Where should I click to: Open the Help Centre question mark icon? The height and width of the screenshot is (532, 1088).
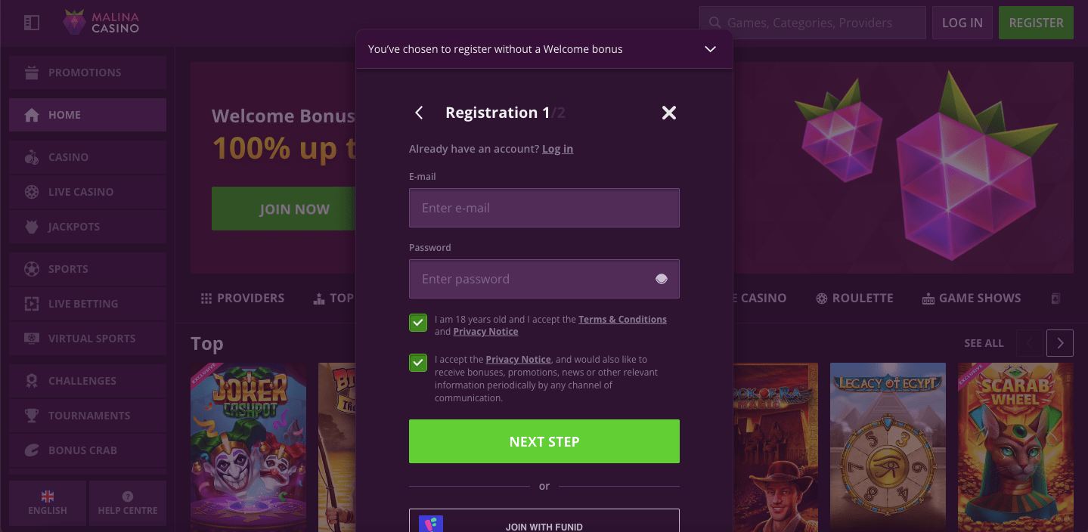point(127,496)
